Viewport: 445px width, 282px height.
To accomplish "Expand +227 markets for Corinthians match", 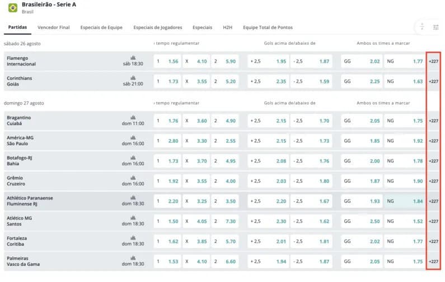I will pyautogui.click(x=433, y=82).
